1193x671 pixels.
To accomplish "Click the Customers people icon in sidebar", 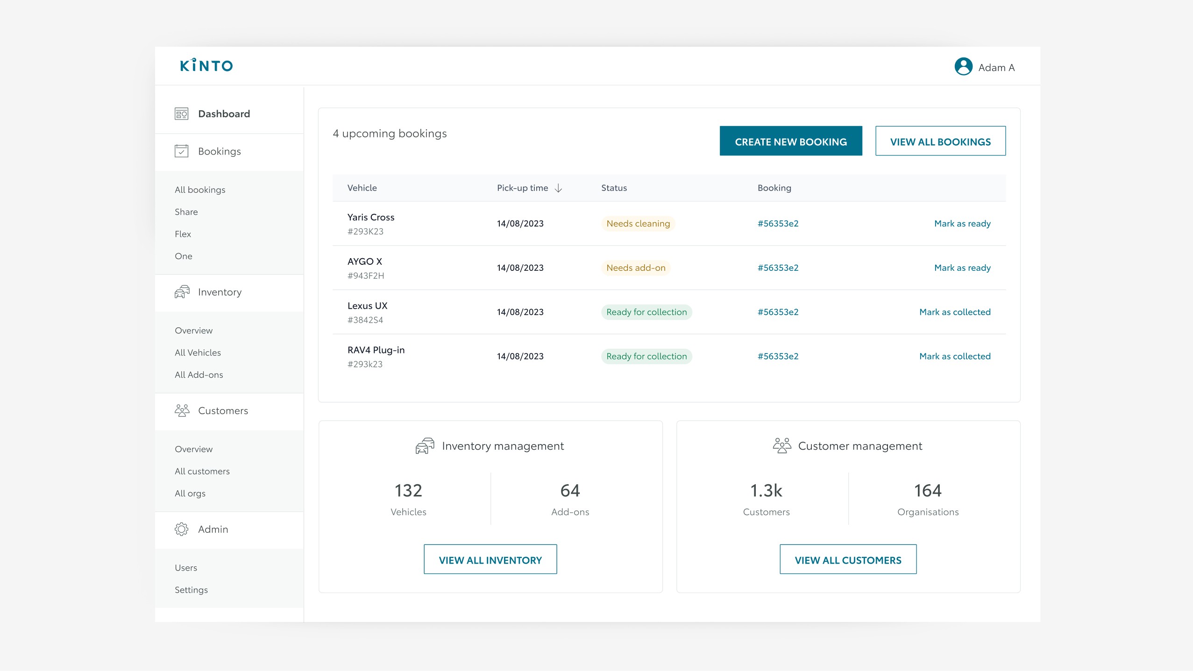I will click(182, 410).
